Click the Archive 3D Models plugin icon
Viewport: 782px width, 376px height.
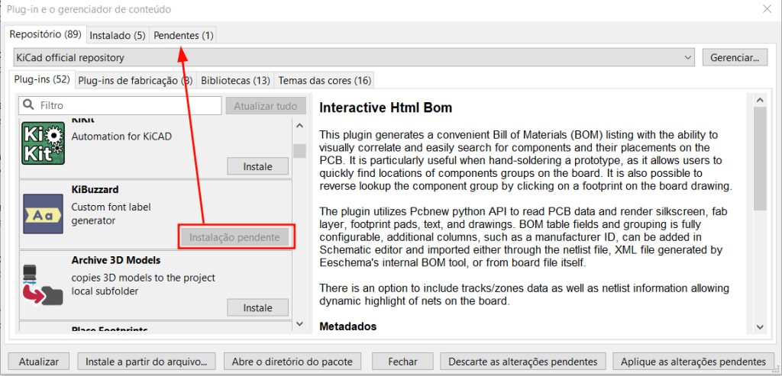tap(43, 285)
